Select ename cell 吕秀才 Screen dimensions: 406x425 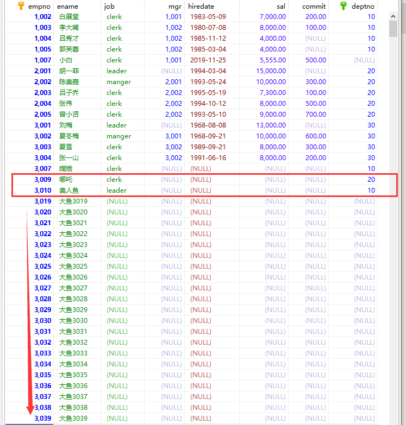[77, 39]
